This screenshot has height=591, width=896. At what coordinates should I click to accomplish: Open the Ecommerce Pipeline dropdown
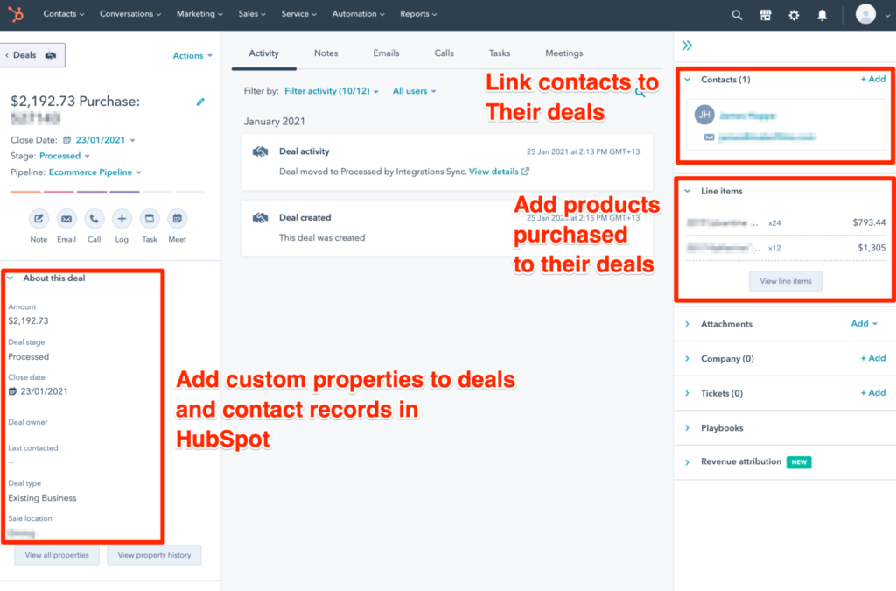94,172
